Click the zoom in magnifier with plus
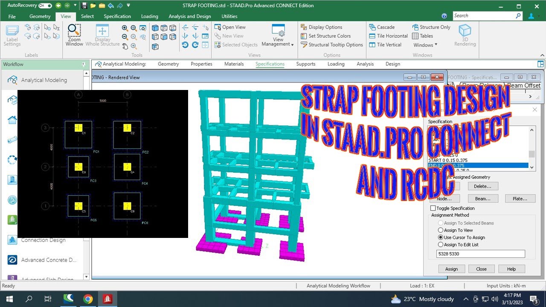This screenshot has width=546, height=307. [x=125, y=28]
